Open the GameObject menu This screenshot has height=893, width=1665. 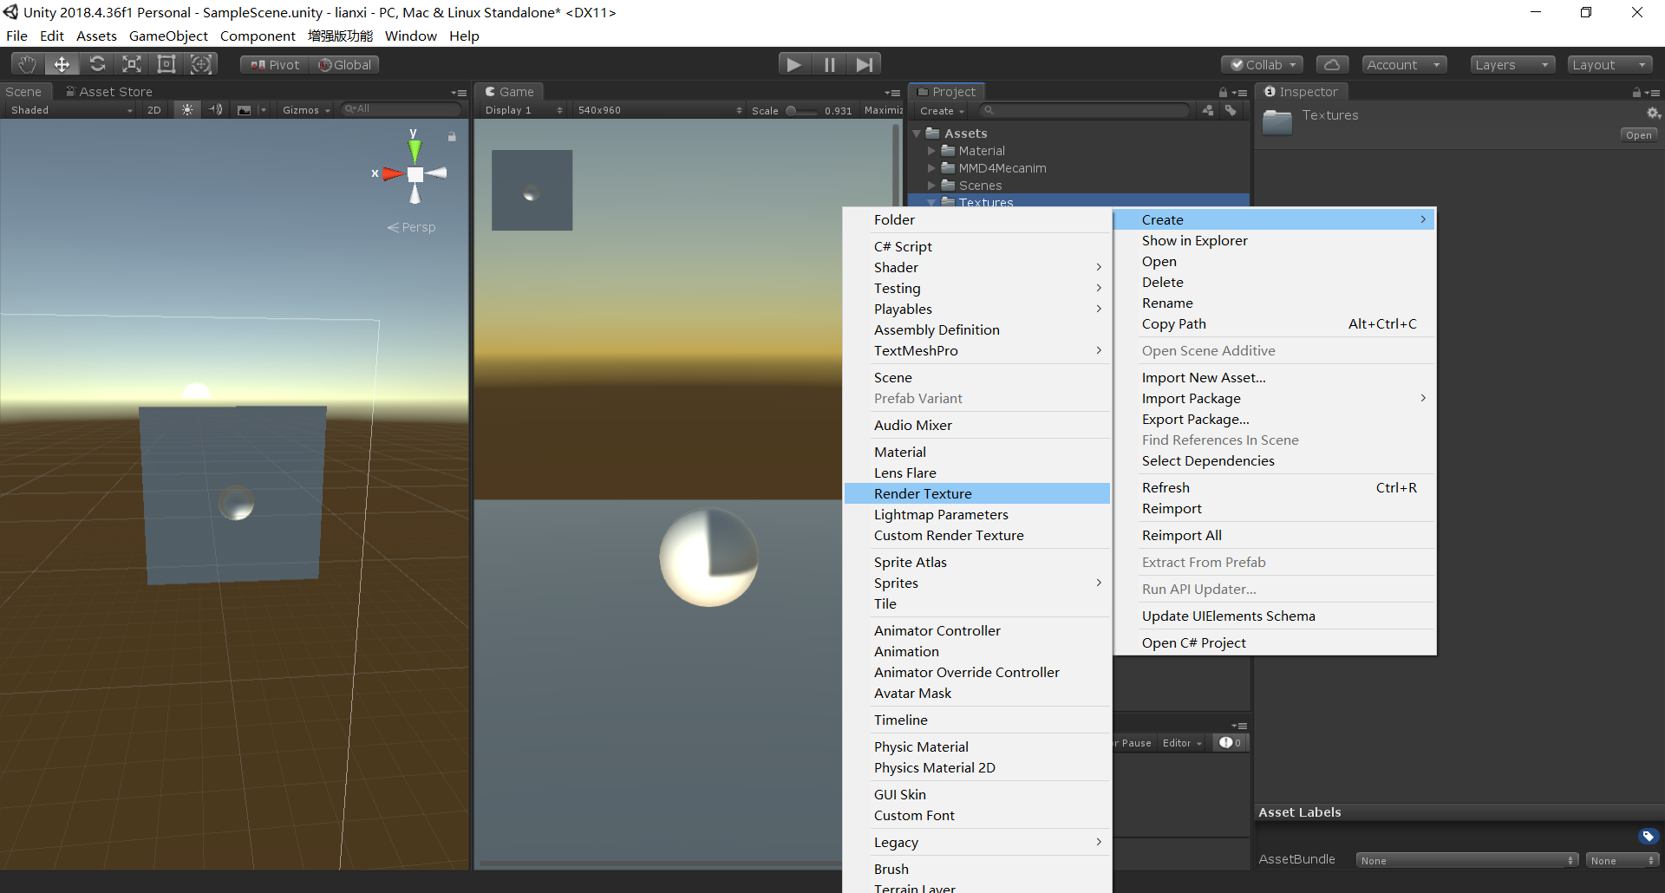click(x=168, y=36)
